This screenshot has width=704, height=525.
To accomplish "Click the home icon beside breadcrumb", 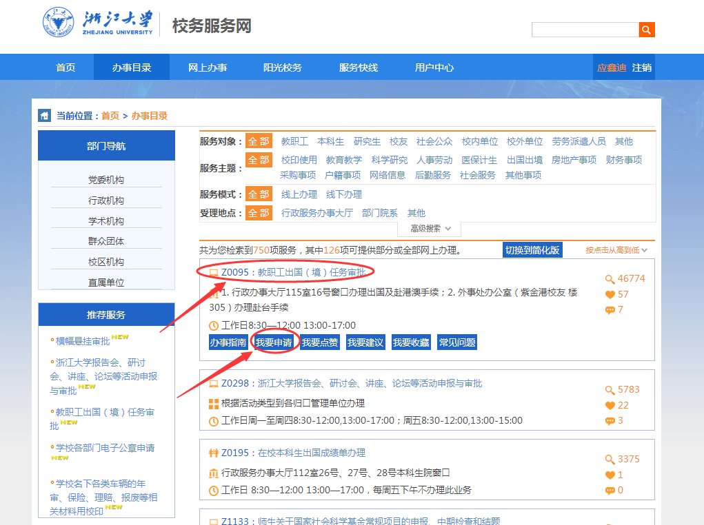I will coord(45,116).
